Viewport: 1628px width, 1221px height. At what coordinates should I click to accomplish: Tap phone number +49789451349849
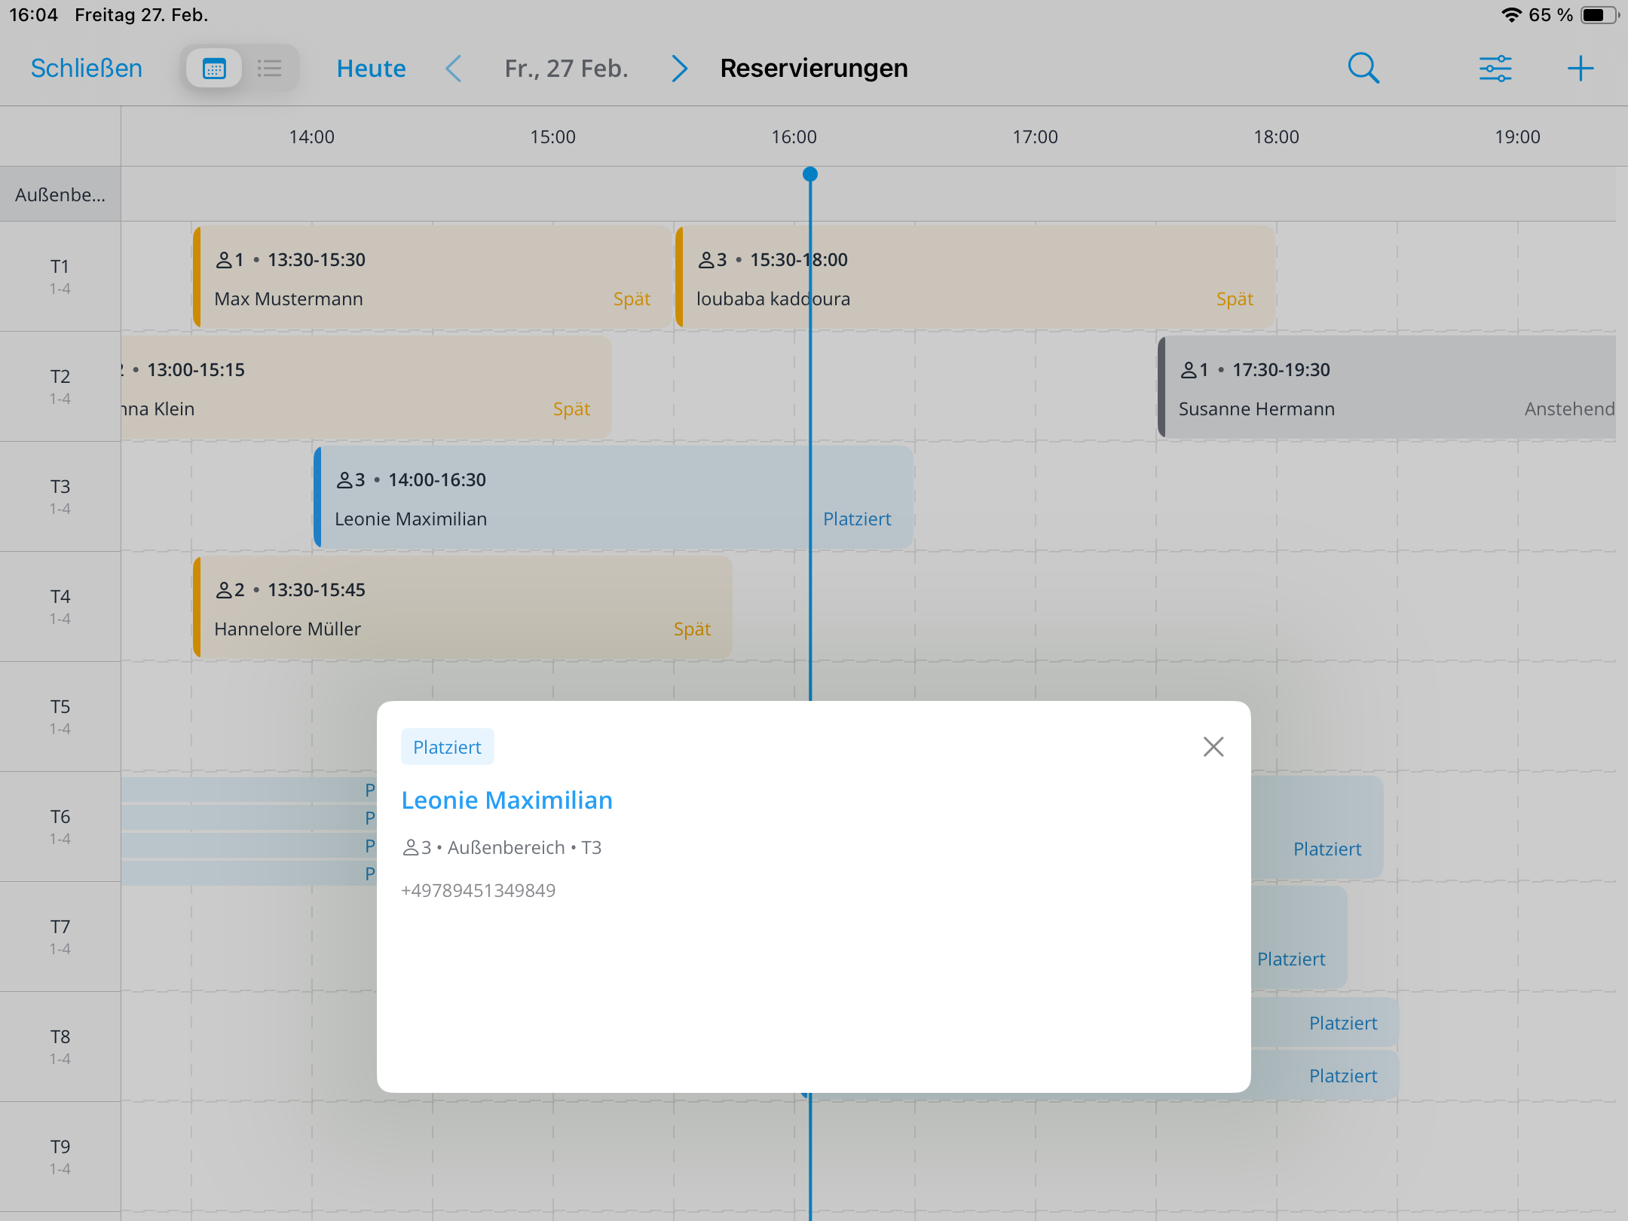point(478,891)
